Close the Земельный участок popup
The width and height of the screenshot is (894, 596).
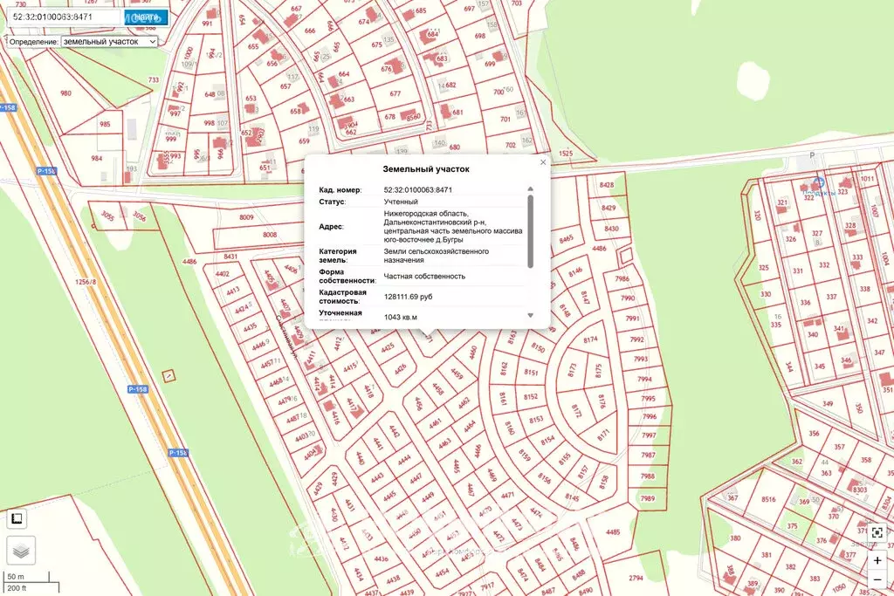coord(543,162)
